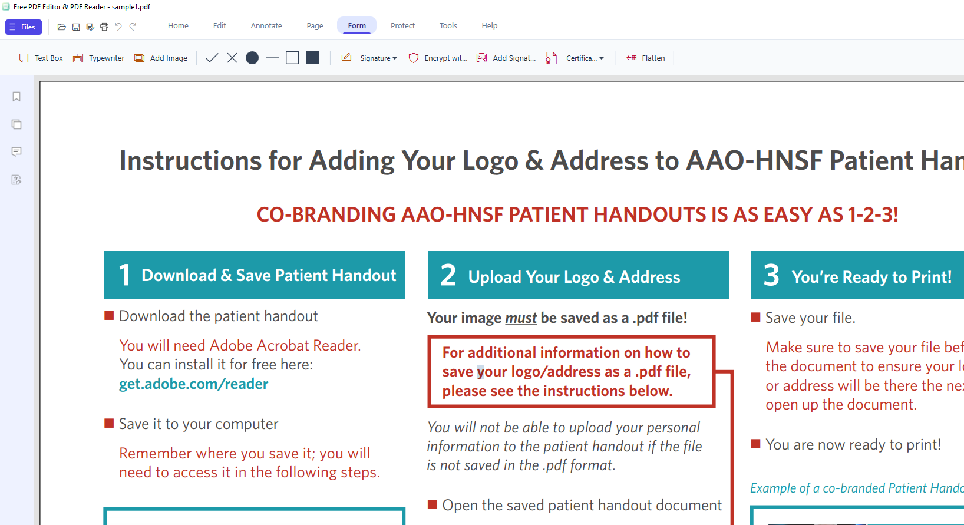Open a file with the folder icon
The image size is (964, 525).
61,27
